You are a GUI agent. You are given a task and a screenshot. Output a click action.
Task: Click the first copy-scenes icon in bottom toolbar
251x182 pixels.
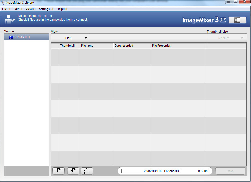pyautogui.click(x=58, y=171)
